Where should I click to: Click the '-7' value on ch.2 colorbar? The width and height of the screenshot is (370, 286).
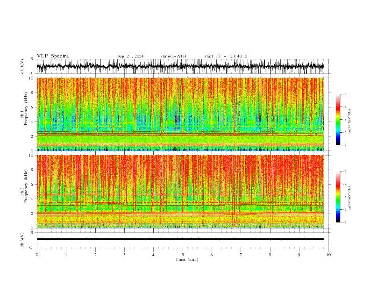345,222
